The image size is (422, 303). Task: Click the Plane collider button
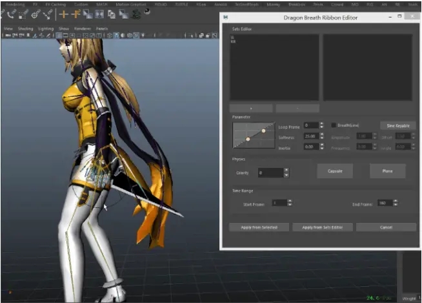[x=388, y=171]
